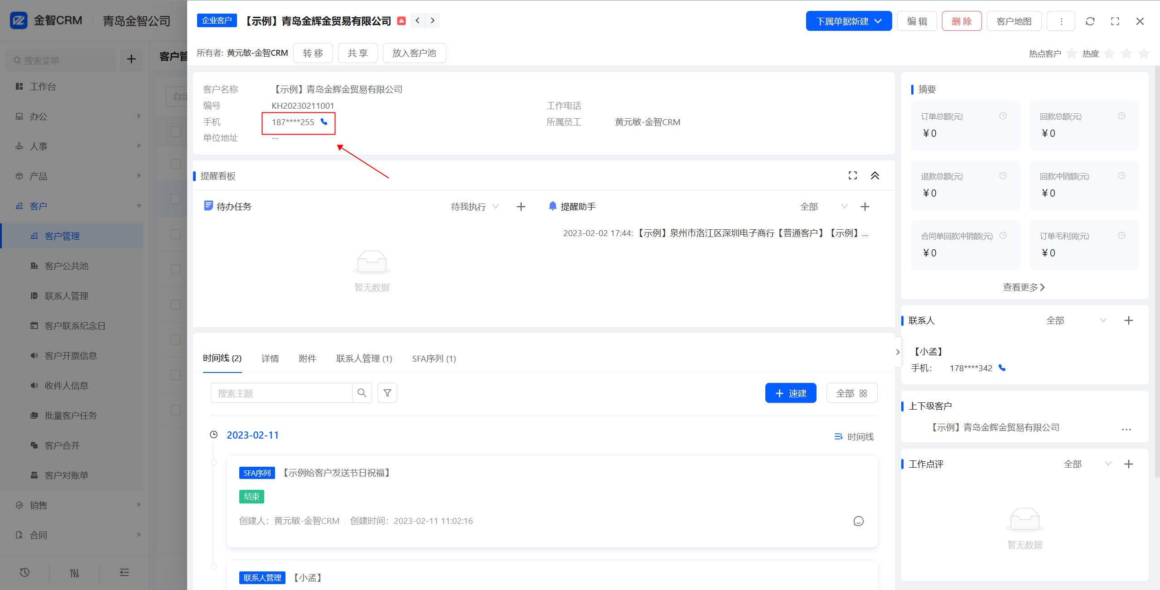Click 放入客户池 button

(x=414, y=53)
